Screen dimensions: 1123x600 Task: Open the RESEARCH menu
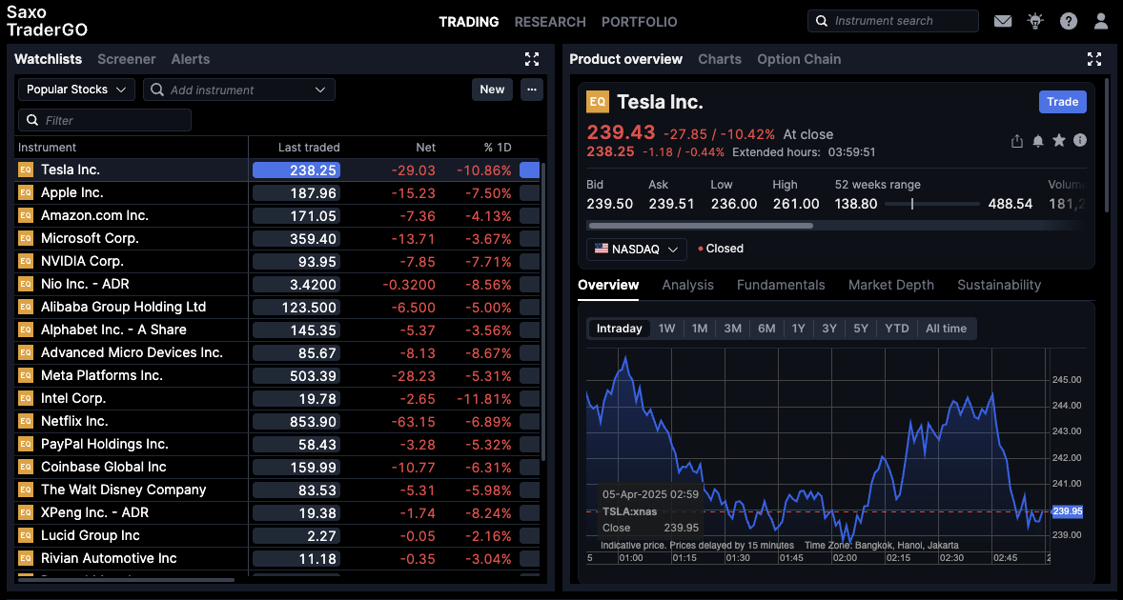pos(550,22)
